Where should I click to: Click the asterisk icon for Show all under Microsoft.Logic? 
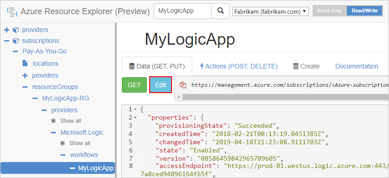(63, 143)
